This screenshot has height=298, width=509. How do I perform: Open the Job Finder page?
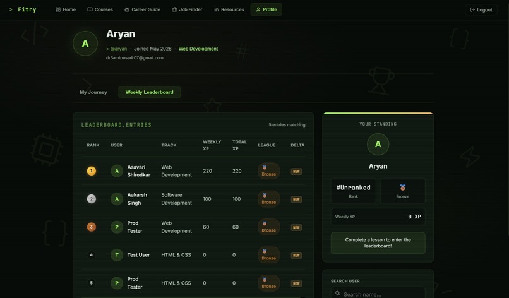pyautogui.click(x=187, y=9)
